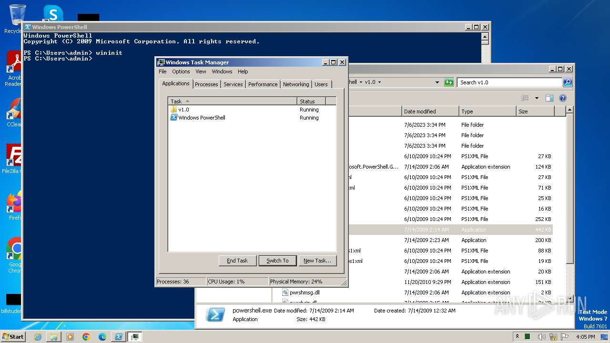Open Task Manager Help menu
This screenshot has height=343, width=610.
coord(243,71)
